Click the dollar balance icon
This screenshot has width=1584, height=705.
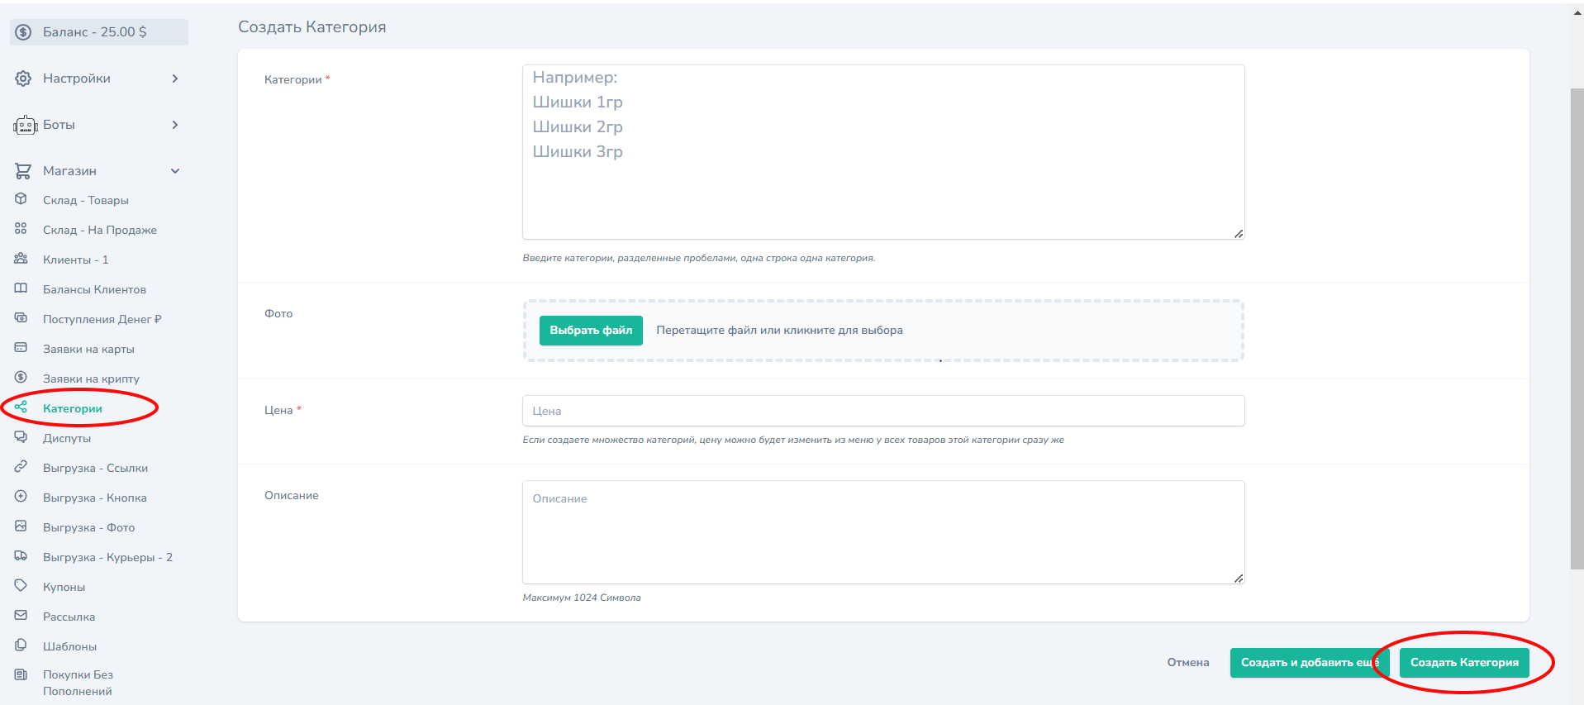point(23,32)
